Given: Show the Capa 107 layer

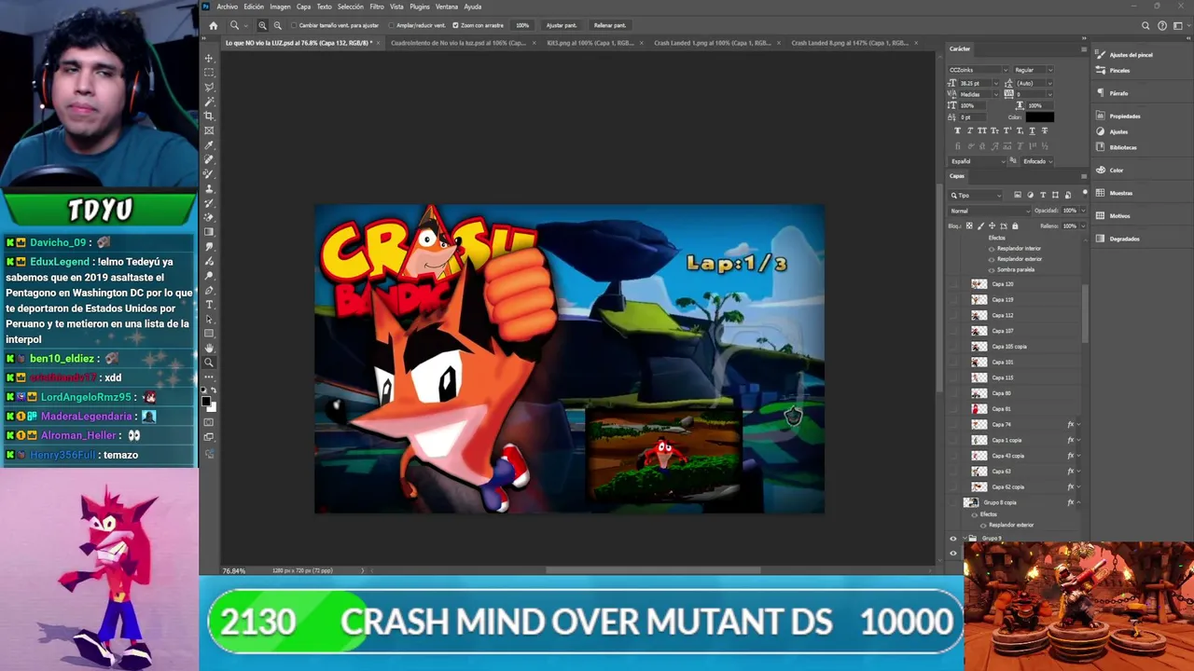Looking at the screenshot, I should point(953,331).
